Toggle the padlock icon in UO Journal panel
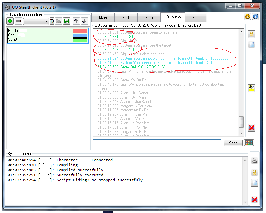 [252, 34]
